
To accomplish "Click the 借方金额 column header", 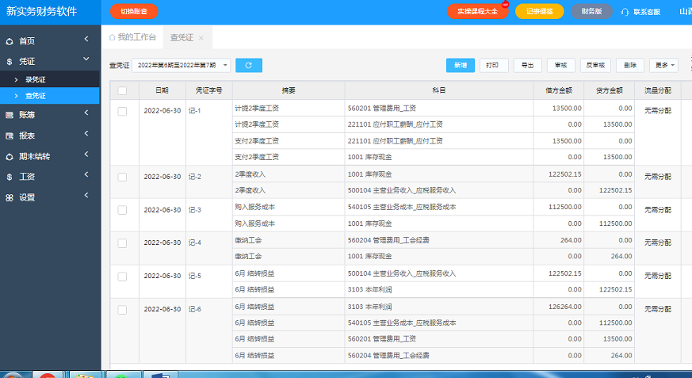I will coord(559,90).
